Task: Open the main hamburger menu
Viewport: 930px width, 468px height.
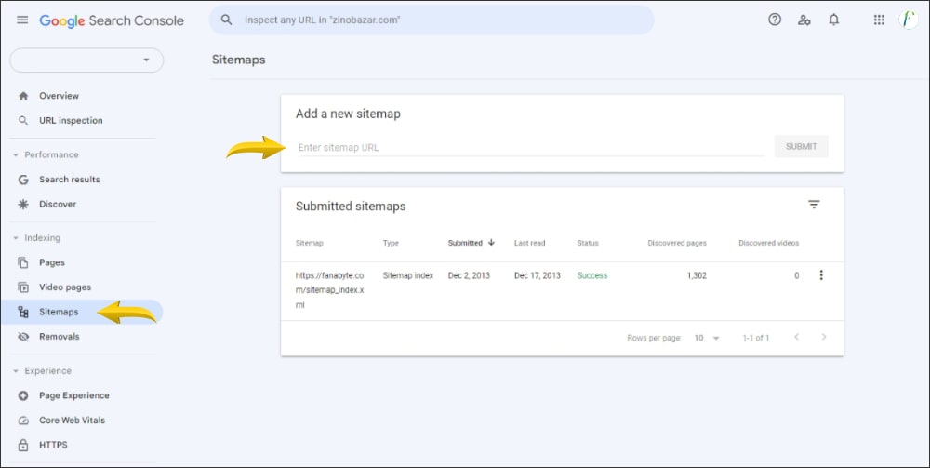Action: pos(22,20)
